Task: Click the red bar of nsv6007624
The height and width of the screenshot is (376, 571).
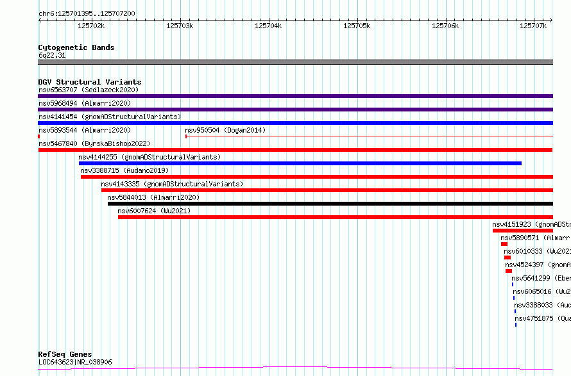Action: [x=336, y=217]
